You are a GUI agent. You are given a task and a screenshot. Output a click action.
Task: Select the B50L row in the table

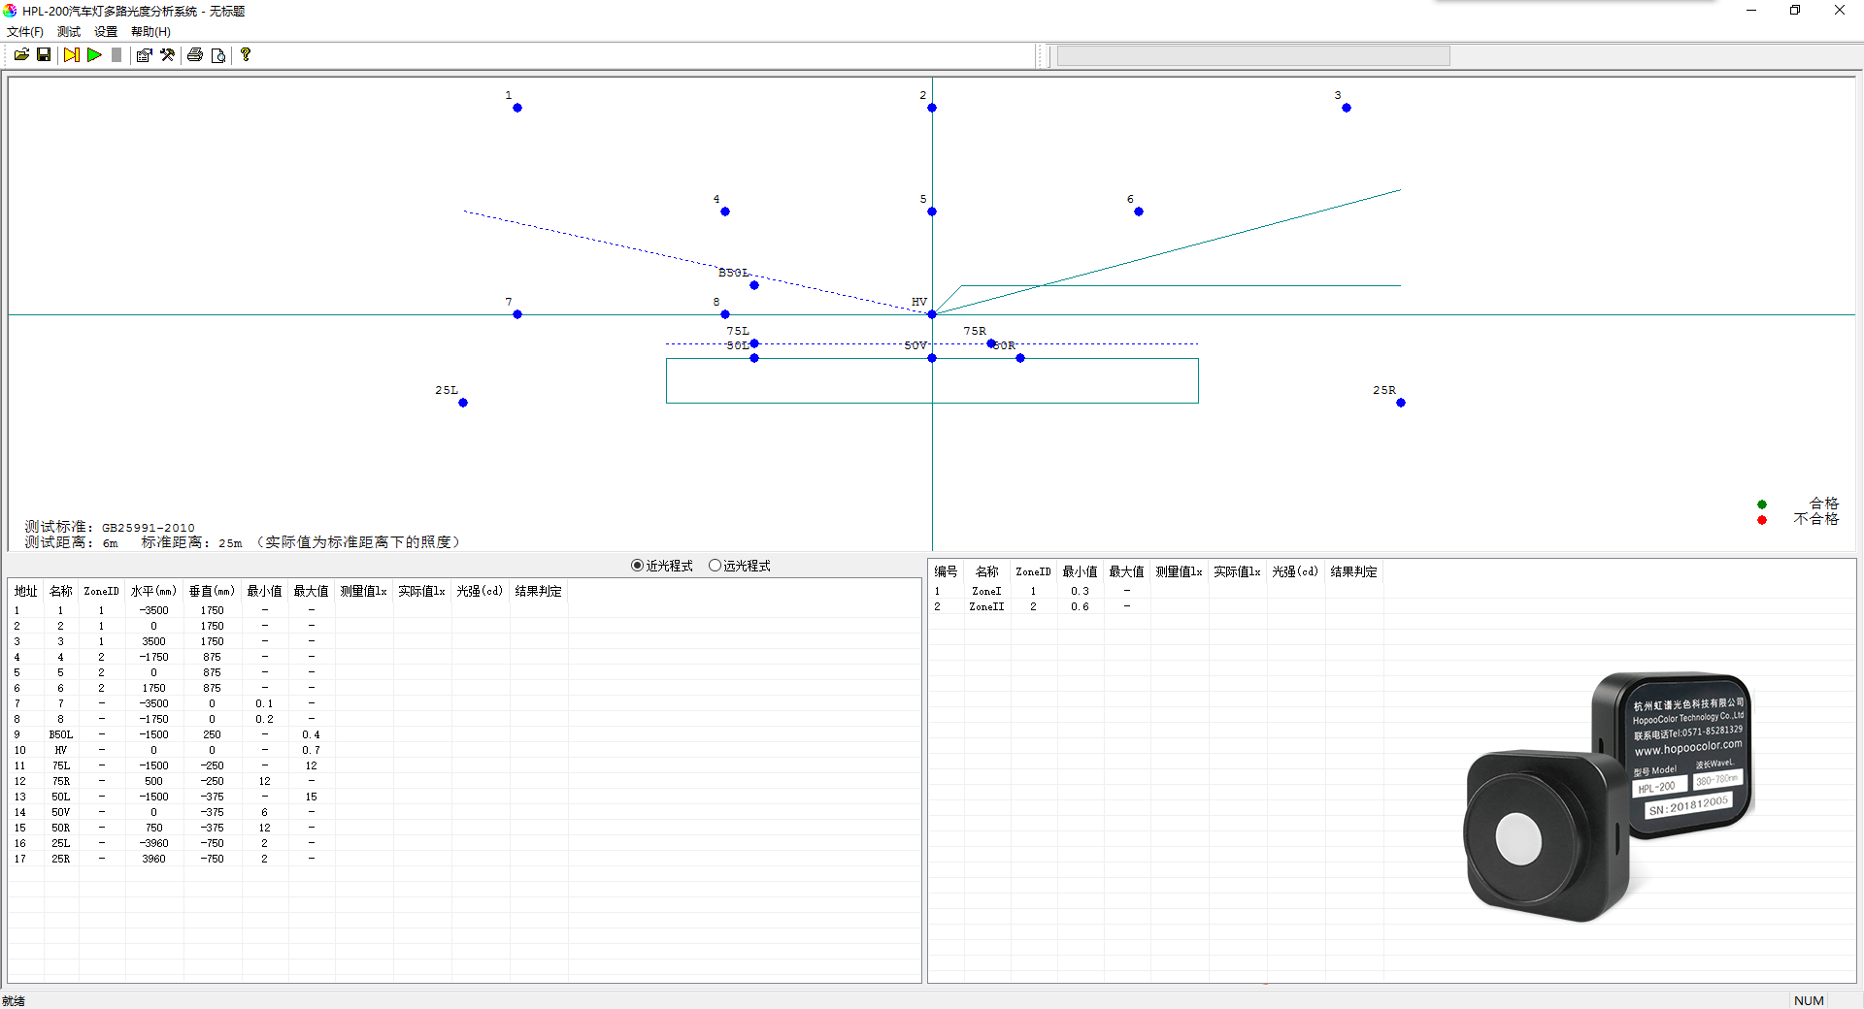[61, 734]
